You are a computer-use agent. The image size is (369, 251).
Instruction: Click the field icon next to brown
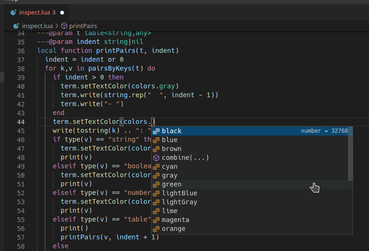pyautogui.click(x=156, y=150)
